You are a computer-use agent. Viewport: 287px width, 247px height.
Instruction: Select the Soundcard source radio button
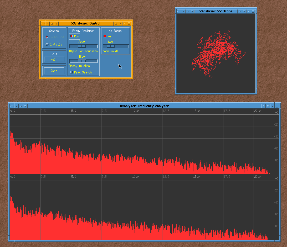click(x=47, y=37)
